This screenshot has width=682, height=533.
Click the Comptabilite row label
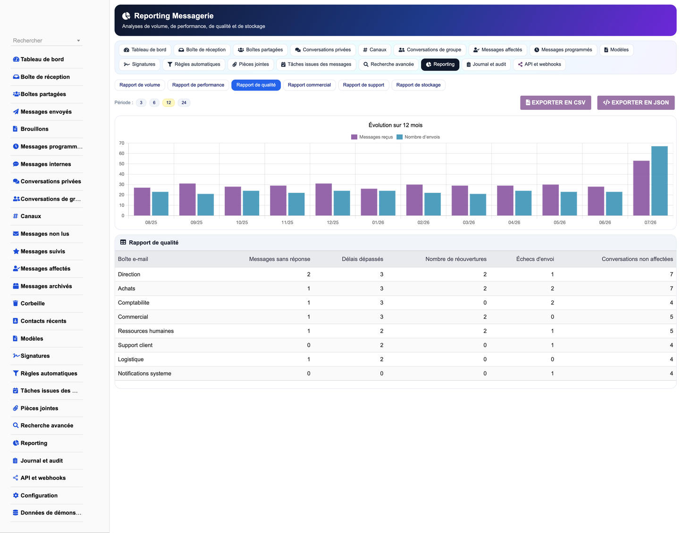click(134, 303)
